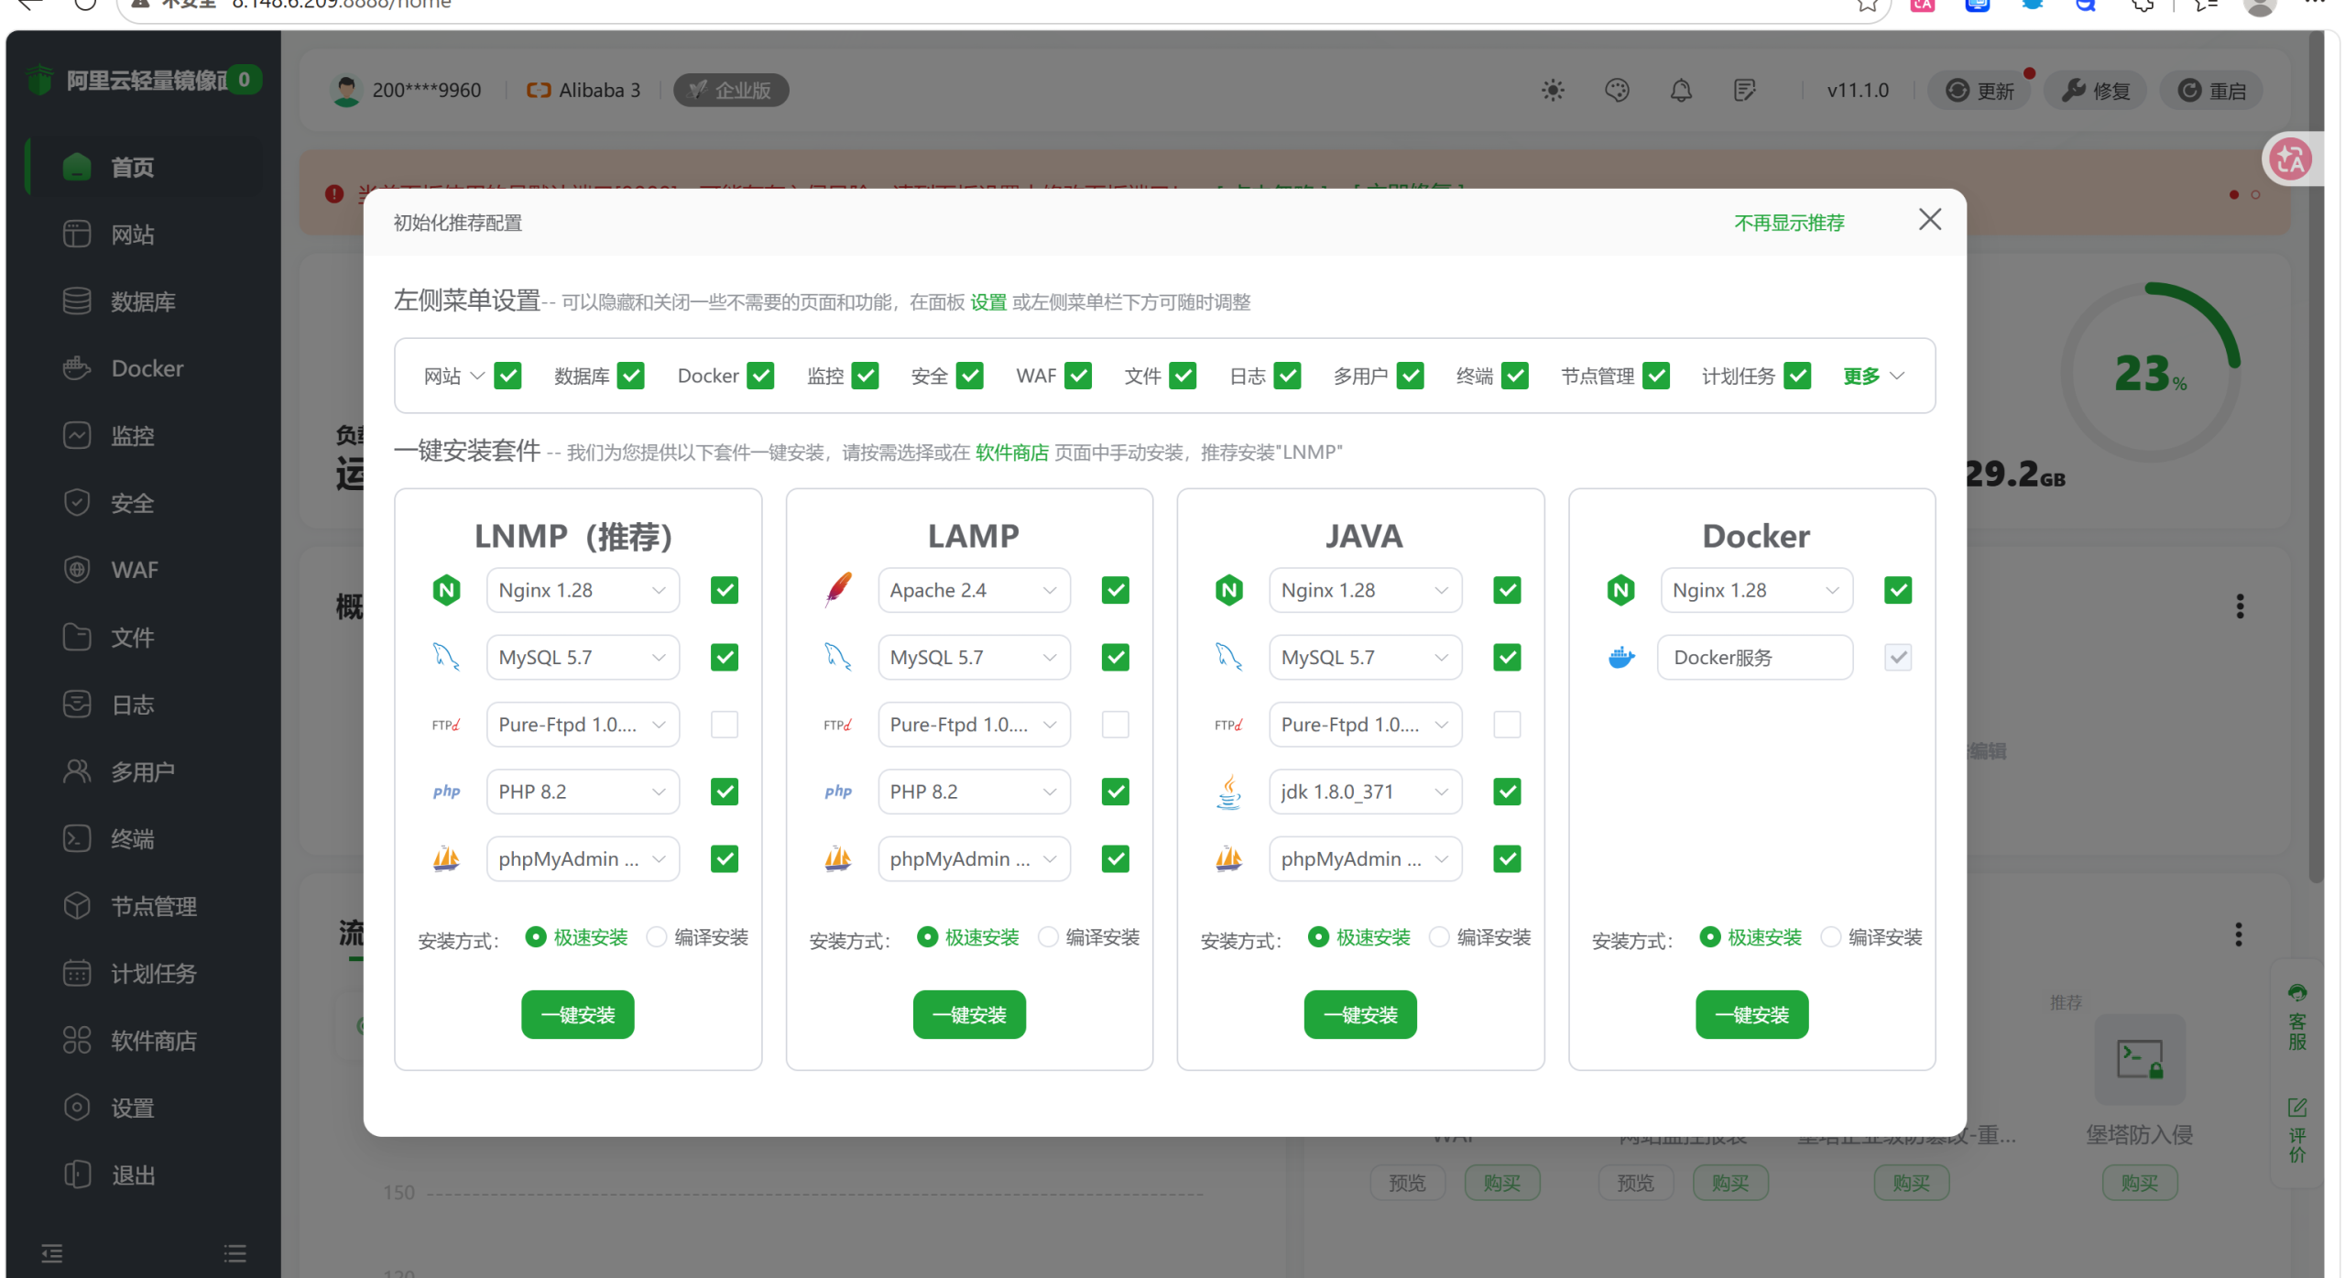This screenshot has width=2345, height=1278.
Task: Select 编译安装 radio in LNMP card
Action: (x=657, y=937)
